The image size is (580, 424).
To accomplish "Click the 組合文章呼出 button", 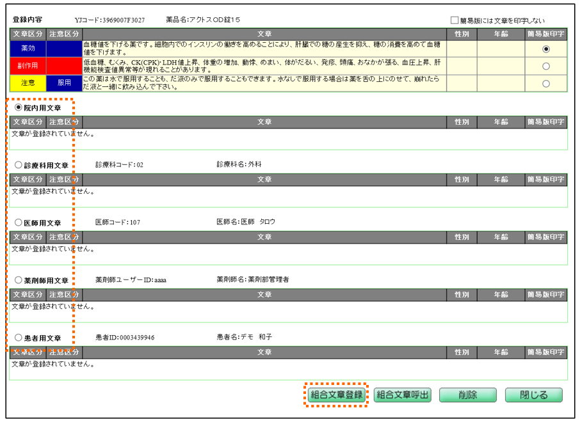I will (402, 395).
